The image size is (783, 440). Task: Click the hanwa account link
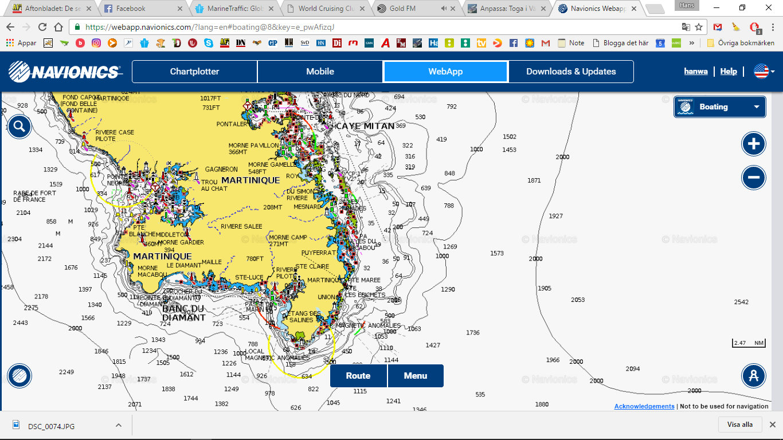click(695, 72)
